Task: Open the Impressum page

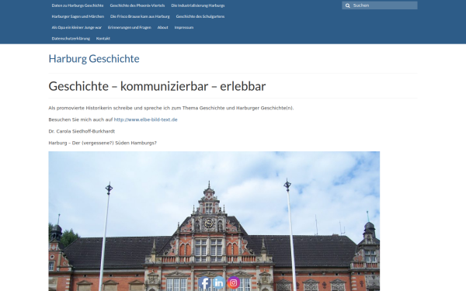Action: tap(184, 27)
